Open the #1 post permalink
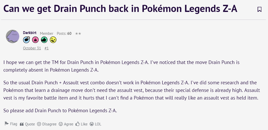 (46, 48)
